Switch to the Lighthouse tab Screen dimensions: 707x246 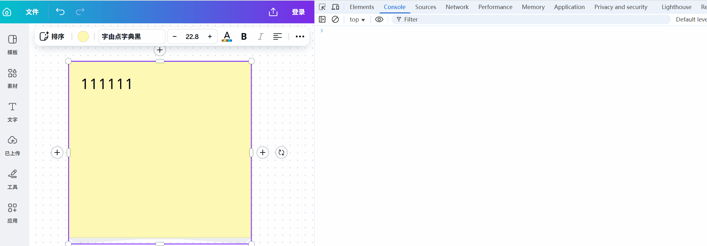tap(676, 7)
